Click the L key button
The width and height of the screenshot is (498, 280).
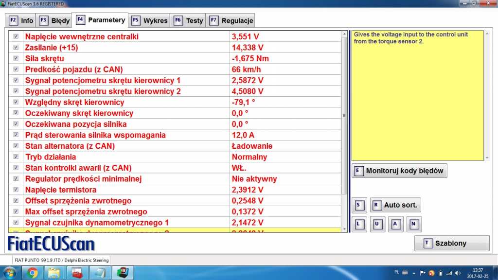click(359, 224)
